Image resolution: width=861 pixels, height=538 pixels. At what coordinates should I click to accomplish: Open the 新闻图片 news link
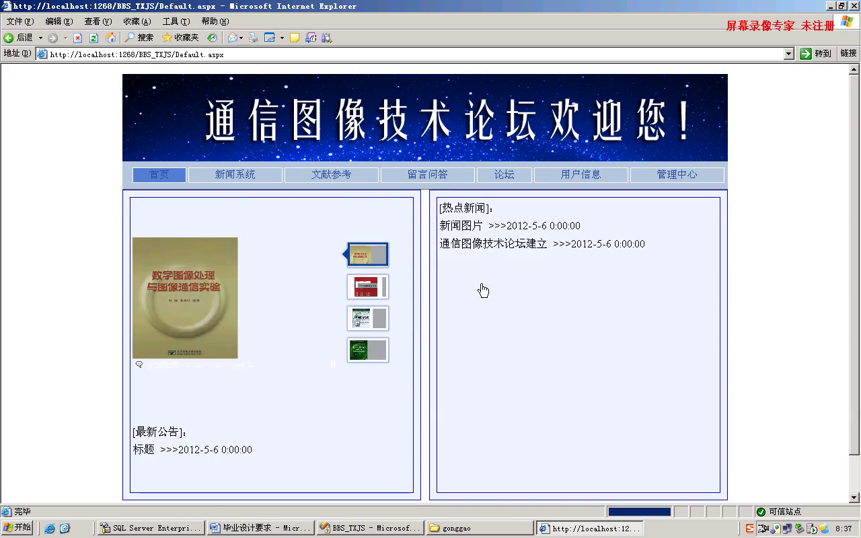[x=461, y=226]
